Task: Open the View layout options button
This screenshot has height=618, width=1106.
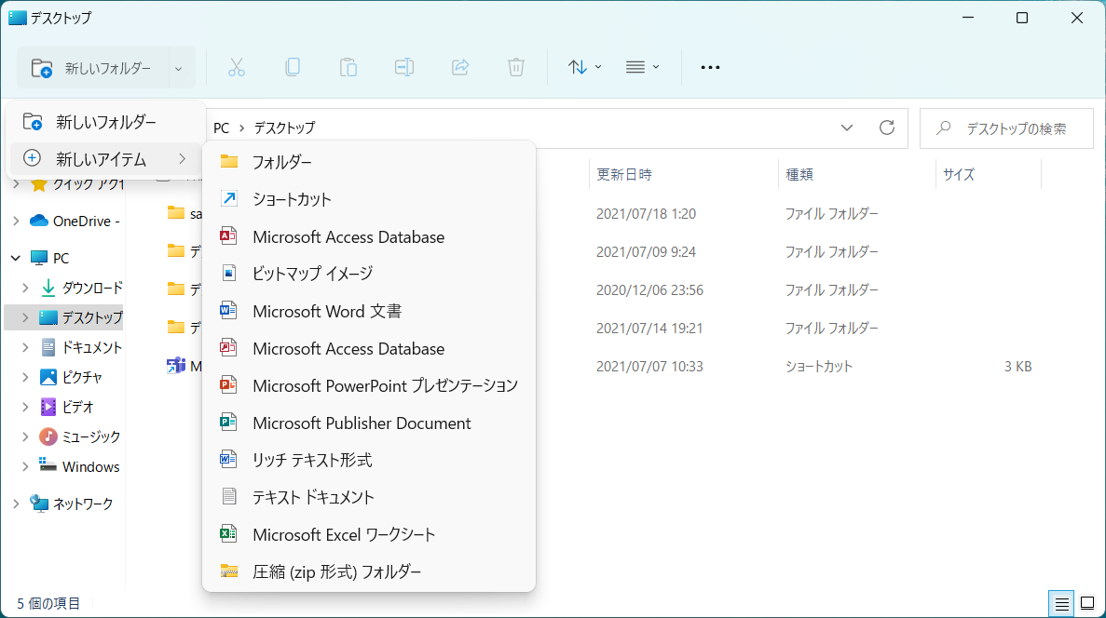Action: 642,68
